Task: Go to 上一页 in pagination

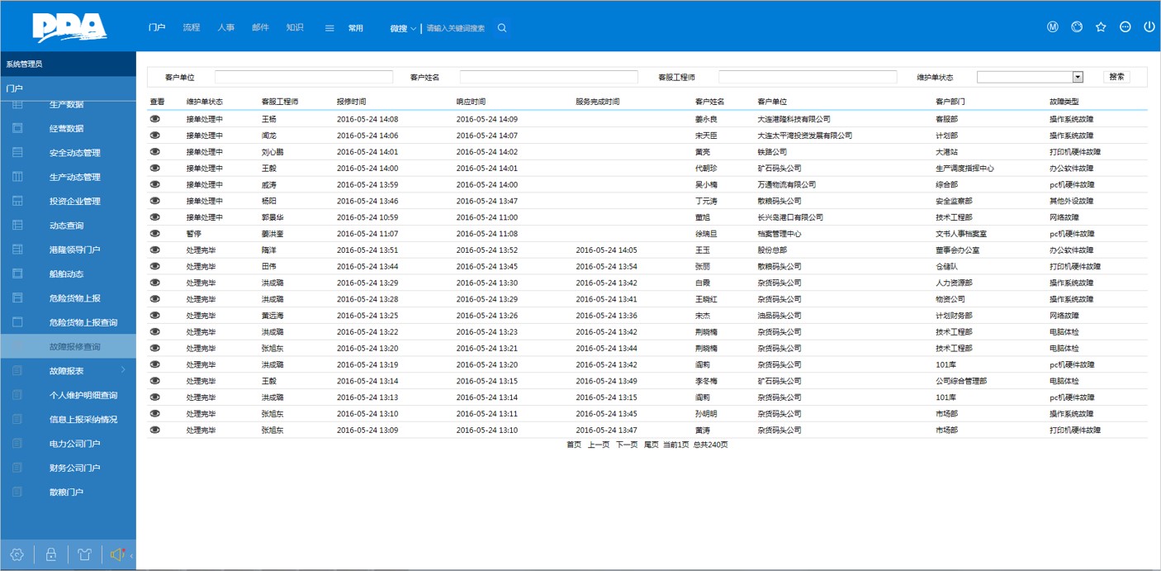Action: pyautogui.click(x=599, y=445)
